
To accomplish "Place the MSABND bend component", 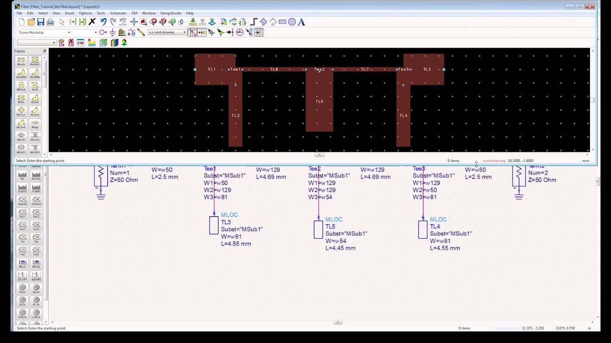I will (21, 74).
